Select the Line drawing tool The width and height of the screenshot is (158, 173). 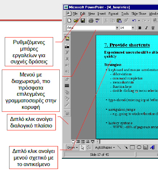(119, 148)
